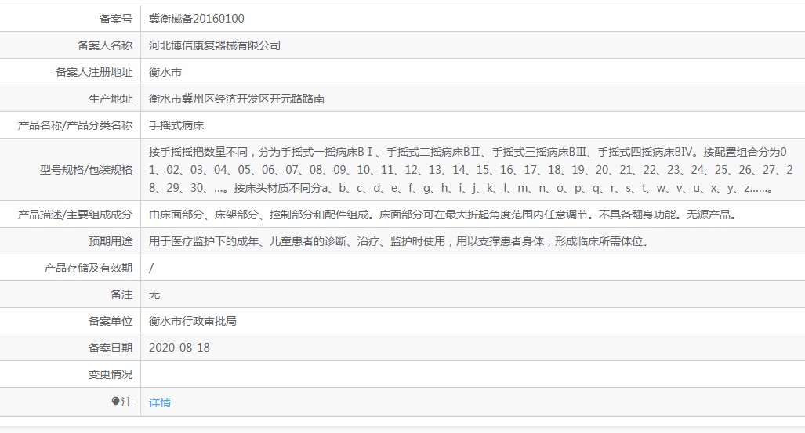Click the slash value for 产品存储及有效期
This screenshot has width=805, height=433.
[151, 269]
